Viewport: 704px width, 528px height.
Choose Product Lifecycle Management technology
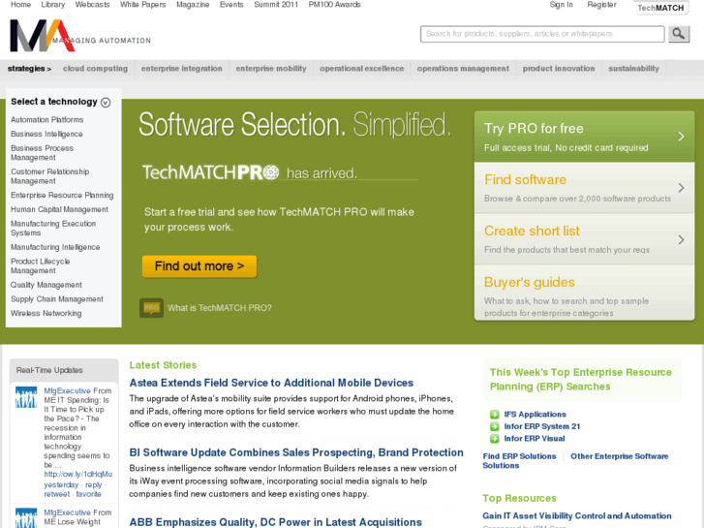pos(41,266)
